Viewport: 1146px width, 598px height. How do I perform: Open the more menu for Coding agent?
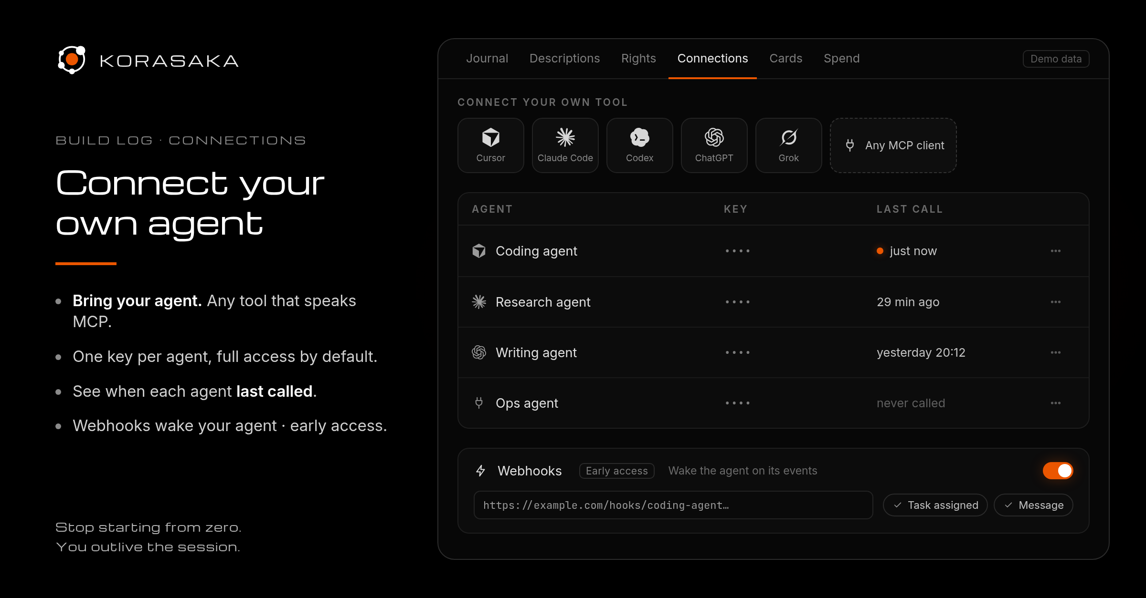tap(1056, 251)
